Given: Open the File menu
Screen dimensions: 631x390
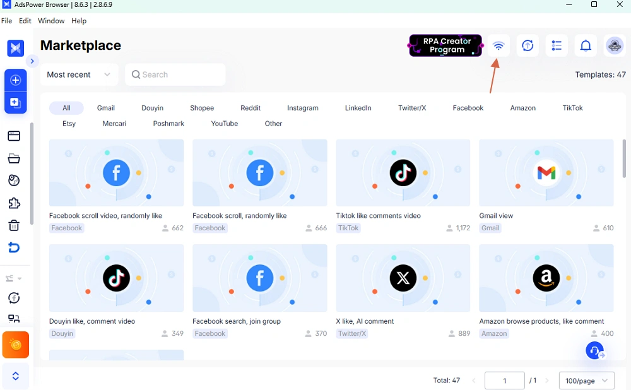Looking at the screenshot, I should click(7, 21).
